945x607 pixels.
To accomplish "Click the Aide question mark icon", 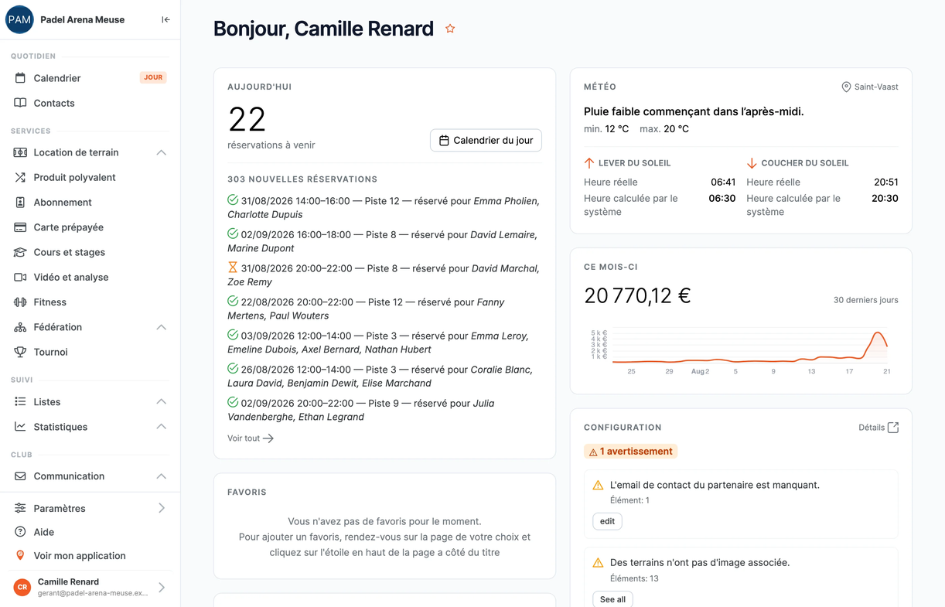I will coord(20,532).
